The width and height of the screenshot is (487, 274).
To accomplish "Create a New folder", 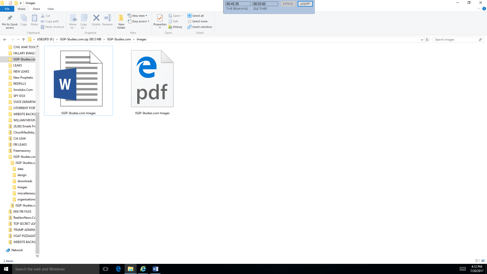I will point(121,22).
